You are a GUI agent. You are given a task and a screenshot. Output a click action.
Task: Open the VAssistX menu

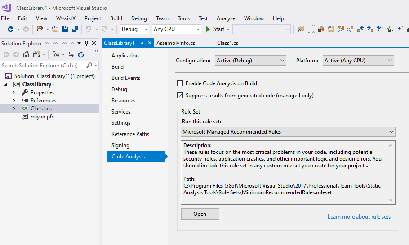point(66,18)
